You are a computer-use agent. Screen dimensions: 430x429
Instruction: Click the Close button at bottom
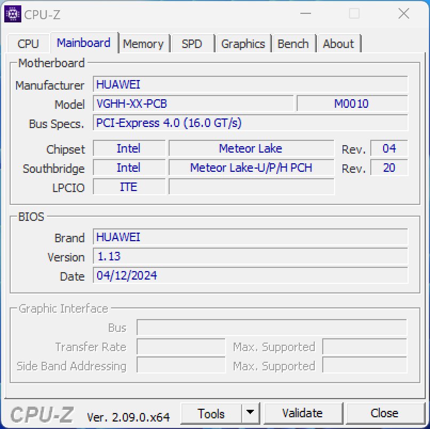click(x=385, y=413)
